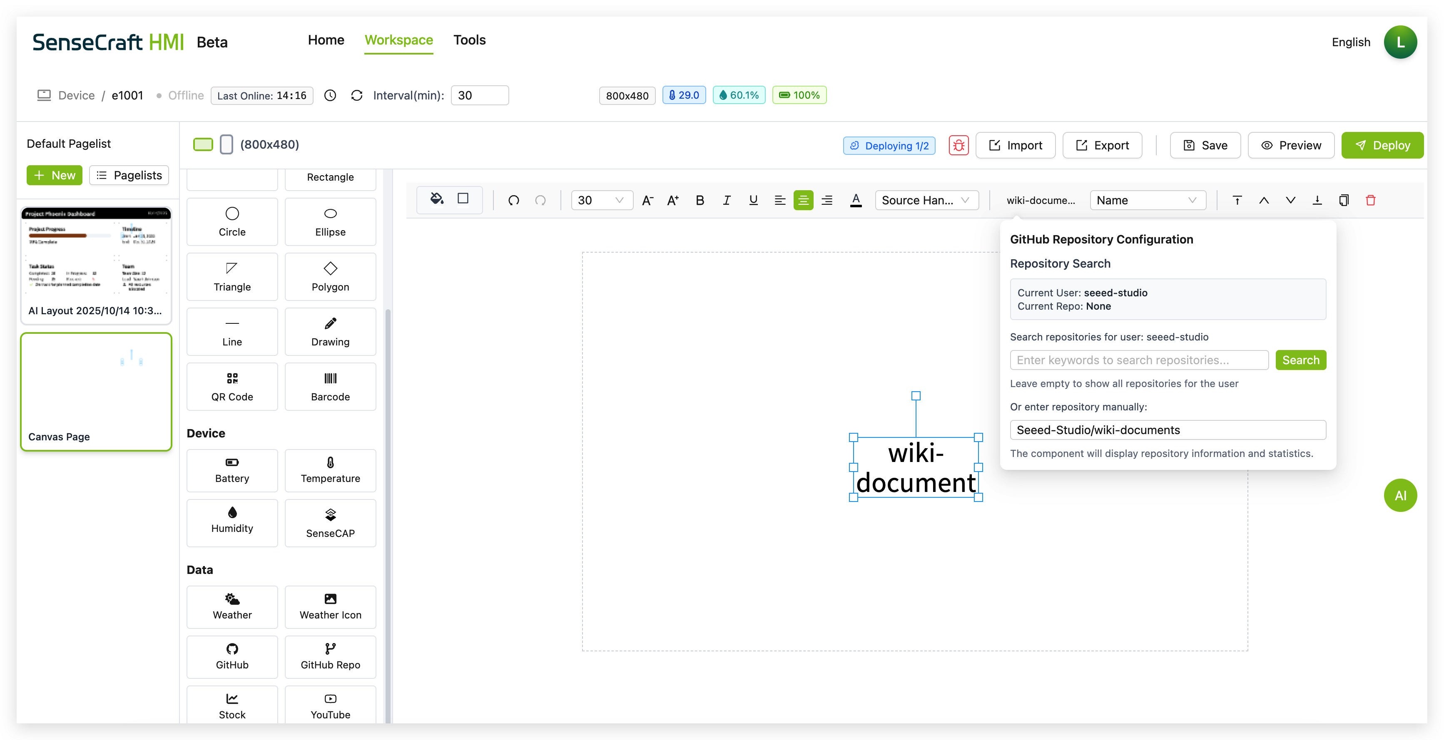Click the text color A swatch
The height and width of the screenshot is (740, 1444).
(855, 201)
